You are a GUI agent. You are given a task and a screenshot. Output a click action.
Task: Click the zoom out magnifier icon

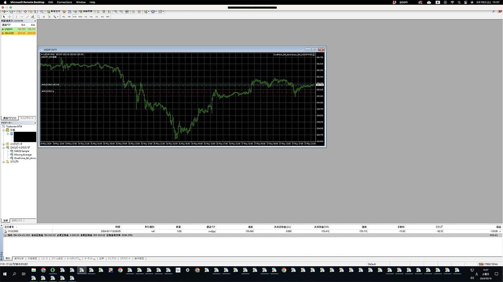(x=121, y=11)
